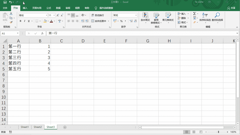Toggle top vertical alignment

69,15
